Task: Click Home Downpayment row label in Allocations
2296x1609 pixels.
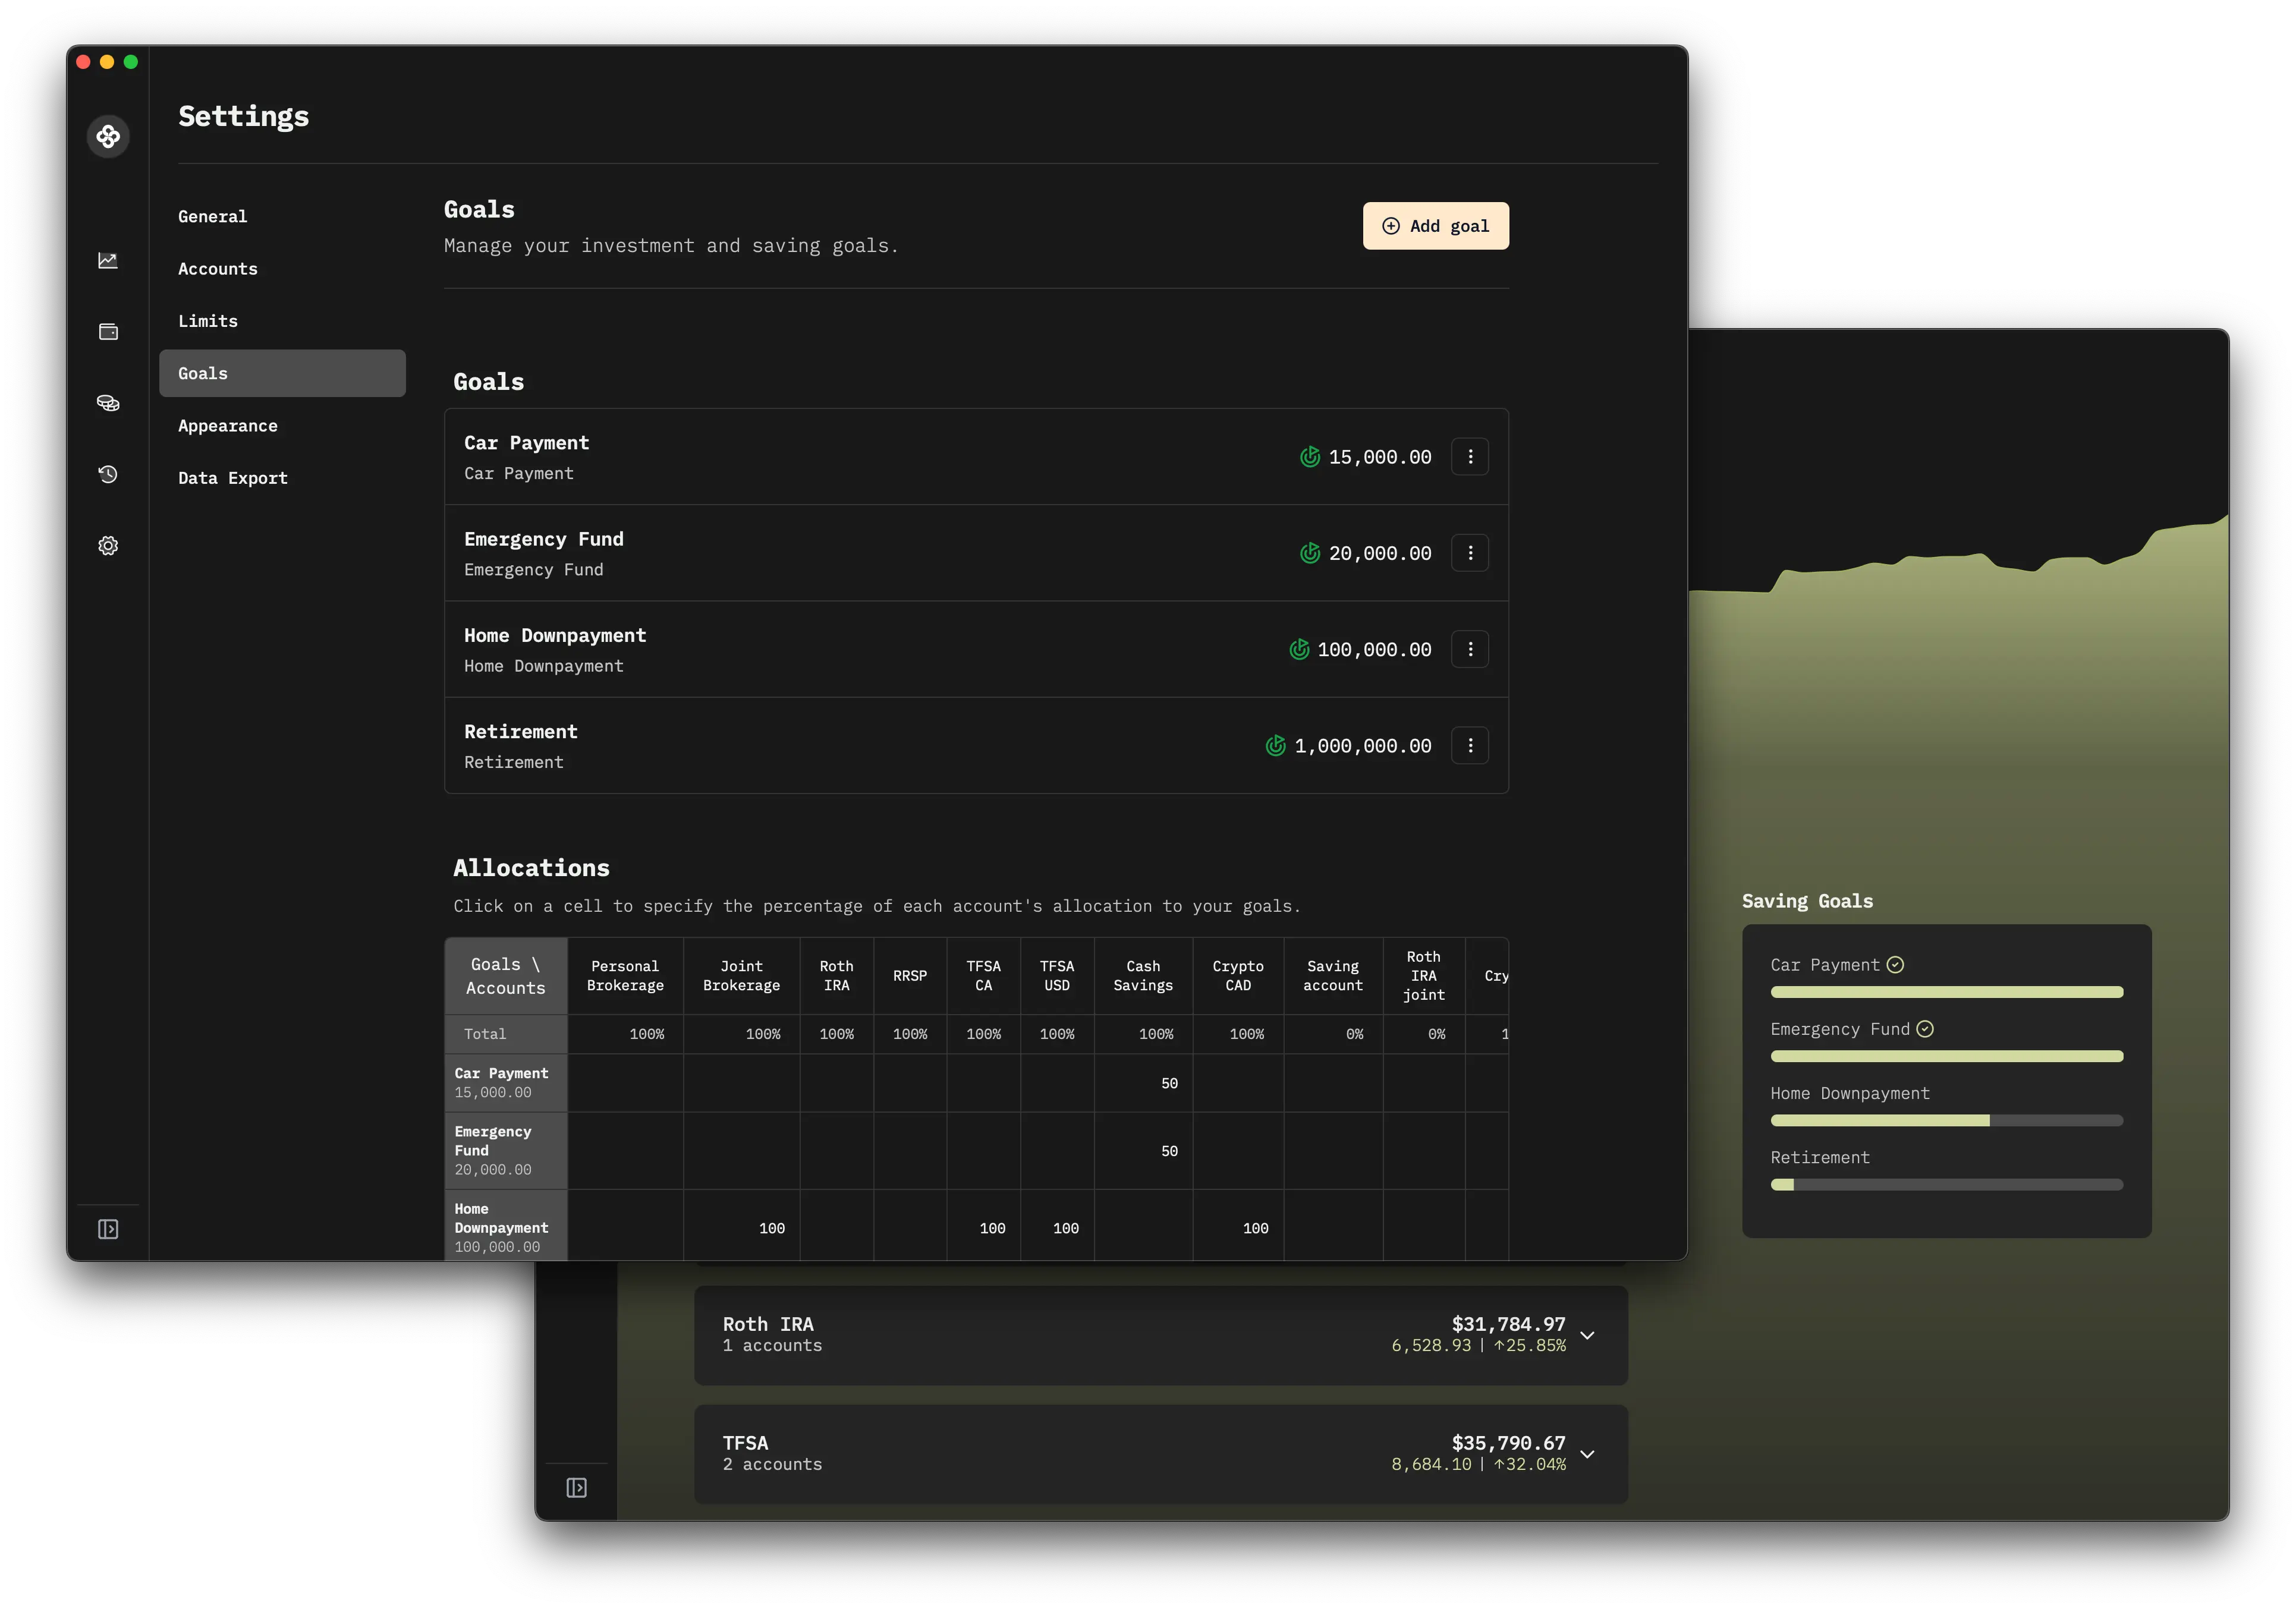Action: pyautogui.click(x=506, y=1226)
